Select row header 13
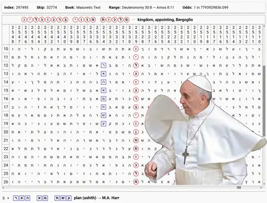The width and height of the screenshot is (267, 203). click(x=6, y=74)
